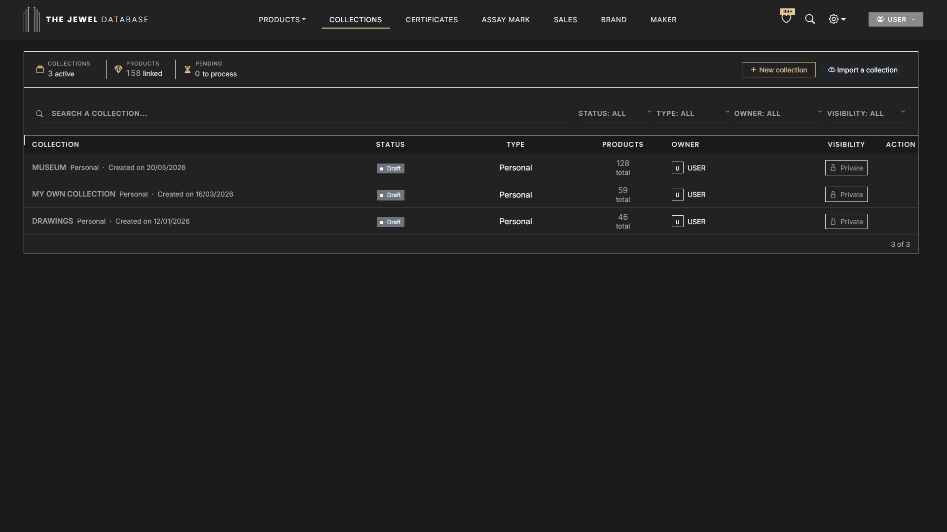Open the USER account dropdown
Viewport: 947px width, 532px height.
click(x=896, y=19)
